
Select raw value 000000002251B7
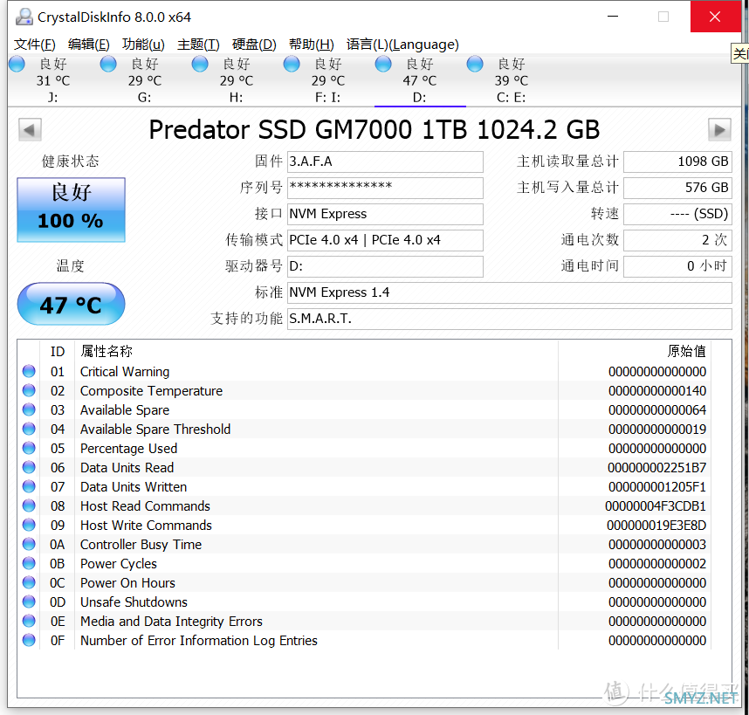[656, 468]
